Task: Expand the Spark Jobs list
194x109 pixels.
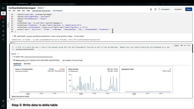Action: (x=13, y=57)
